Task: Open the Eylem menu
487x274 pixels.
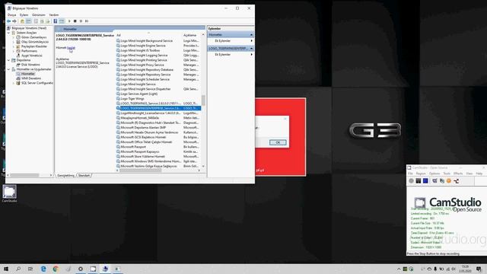Action: tap(24, 15)
